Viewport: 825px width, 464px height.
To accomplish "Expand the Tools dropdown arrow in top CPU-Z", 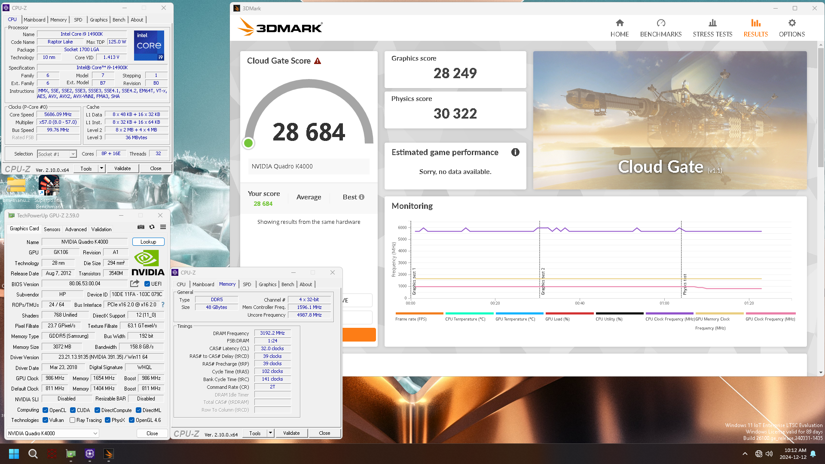I will pos(101,168).
